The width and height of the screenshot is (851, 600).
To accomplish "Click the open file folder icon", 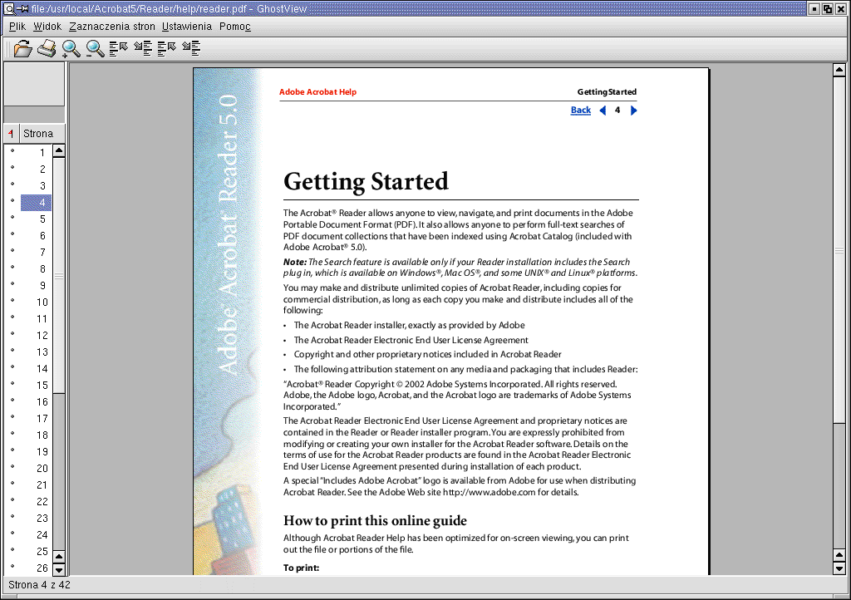I will tap(22, 49).
